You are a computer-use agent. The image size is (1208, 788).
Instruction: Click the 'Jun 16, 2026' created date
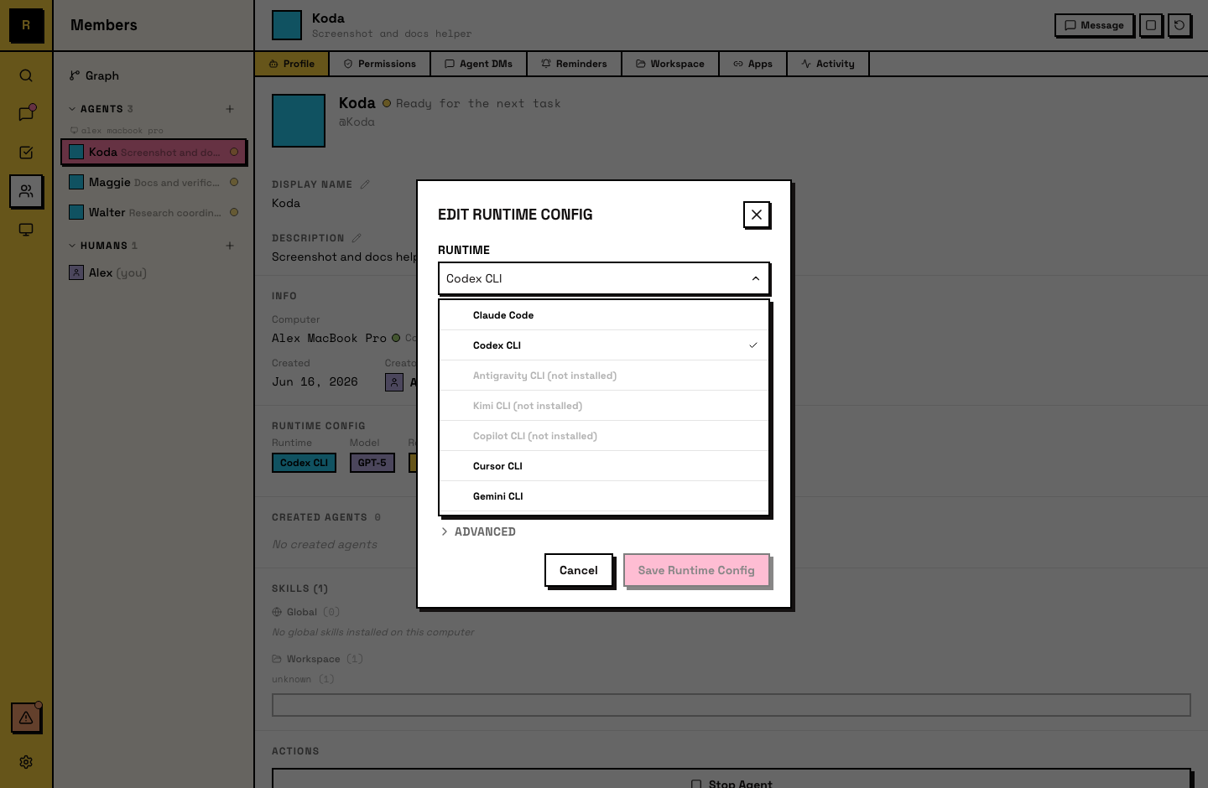315,381
